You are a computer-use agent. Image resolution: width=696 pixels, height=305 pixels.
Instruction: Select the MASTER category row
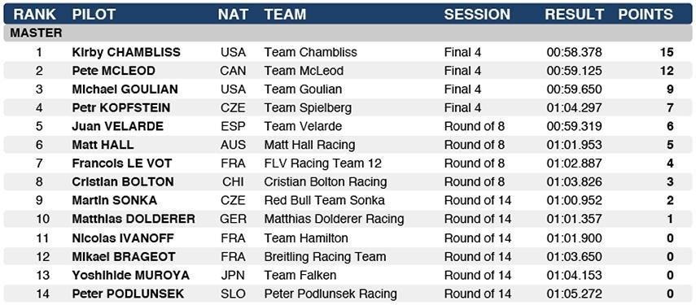348,33
